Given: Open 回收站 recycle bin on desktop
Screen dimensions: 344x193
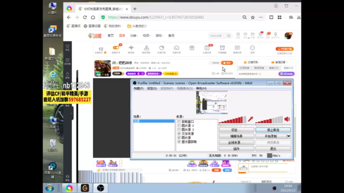Looking at the screenshot, I should (x=52, y=145).
